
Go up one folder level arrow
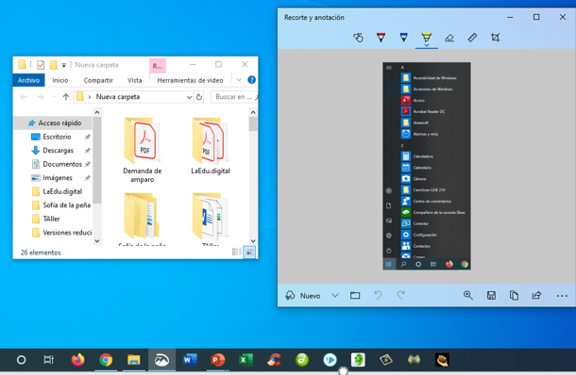(x=66, y=97)
